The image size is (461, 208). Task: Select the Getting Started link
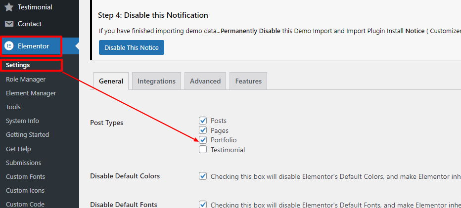click(x=27, y=134)
